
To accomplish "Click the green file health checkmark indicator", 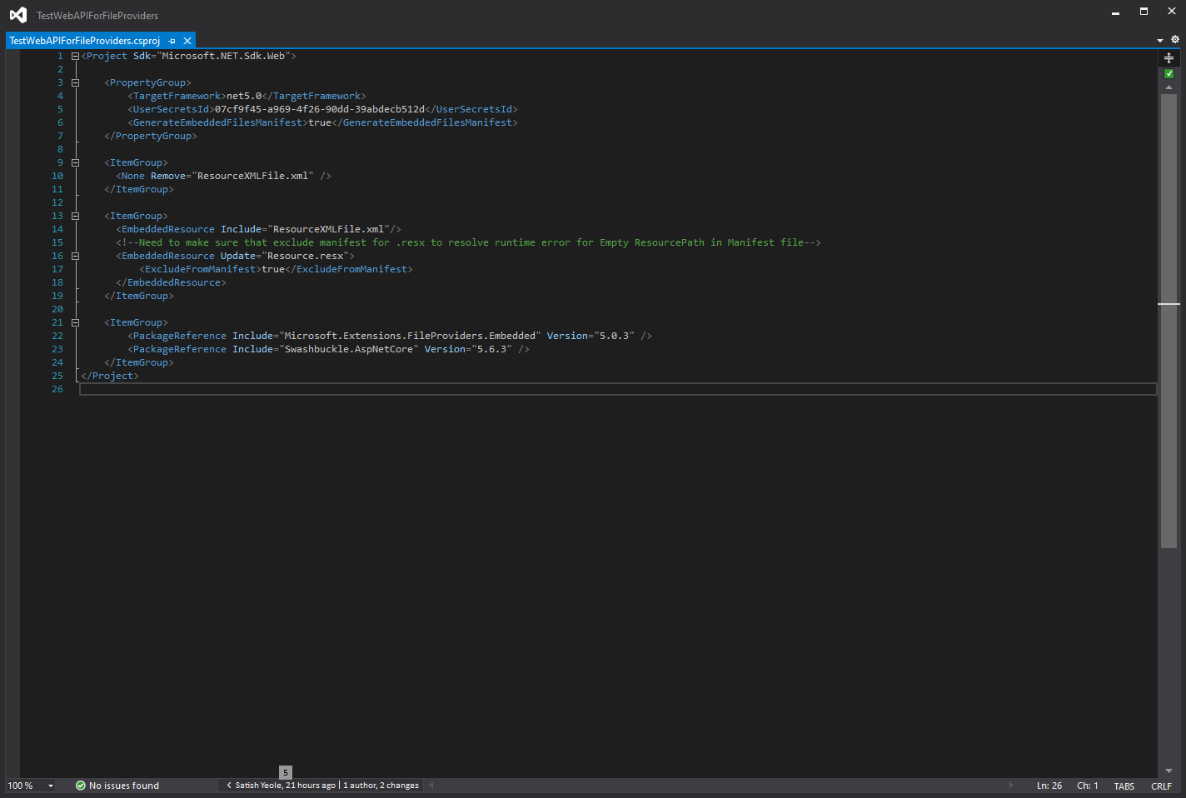I will (1169, 73).
